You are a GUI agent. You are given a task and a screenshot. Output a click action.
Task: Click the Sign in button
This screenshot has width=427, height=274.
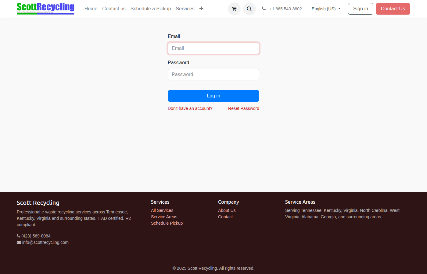pyautogui.click(x=361, y=9)
